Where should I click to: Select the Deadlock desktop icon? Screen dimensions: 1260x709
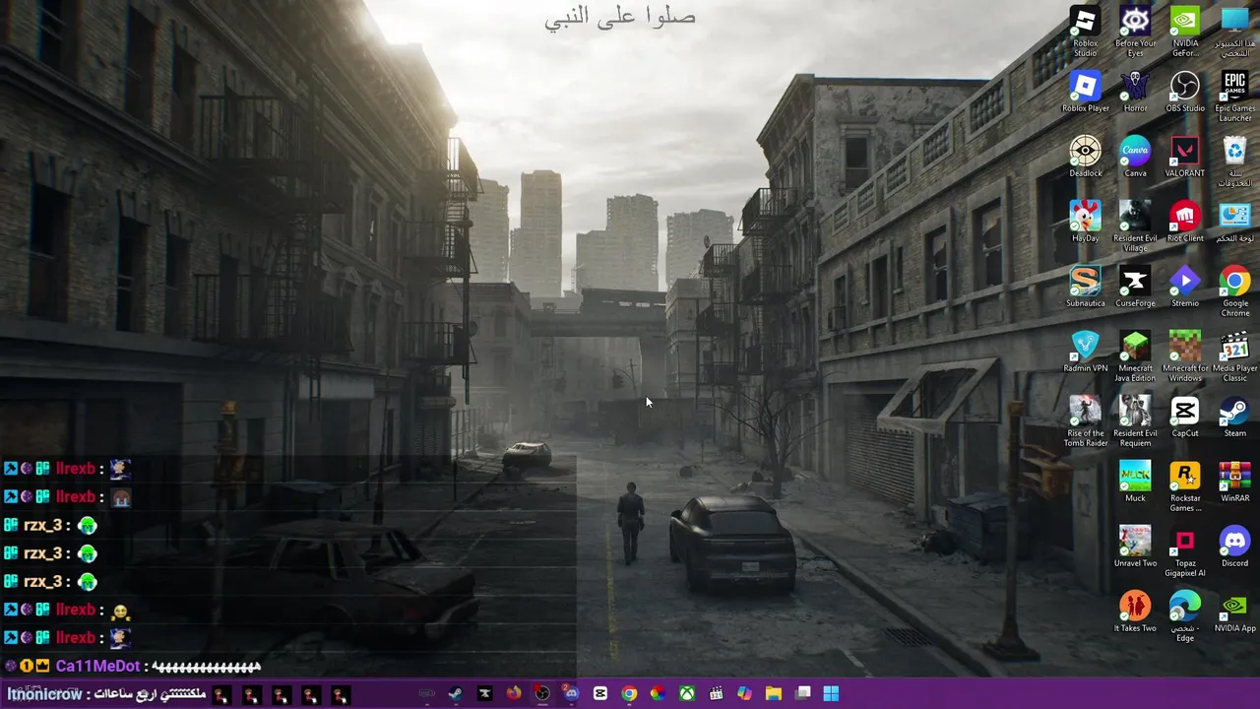pyautogui.click(x=1085, y=157)
